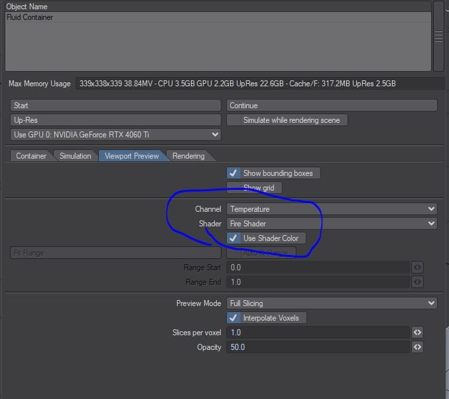The image size is (449, 399).
Task: Click the object list scrollbar handle
Action: (x=438, y=37)
